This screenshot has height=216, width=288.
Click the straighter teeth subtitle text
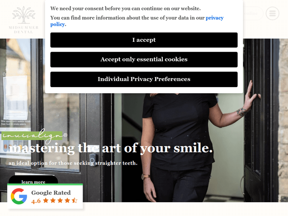(73, 163)
